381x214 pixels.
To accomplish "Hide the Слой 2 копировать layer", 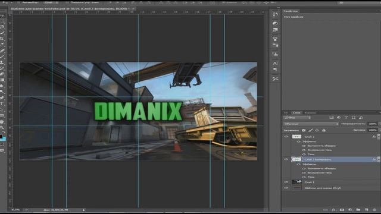I will 286,159.
